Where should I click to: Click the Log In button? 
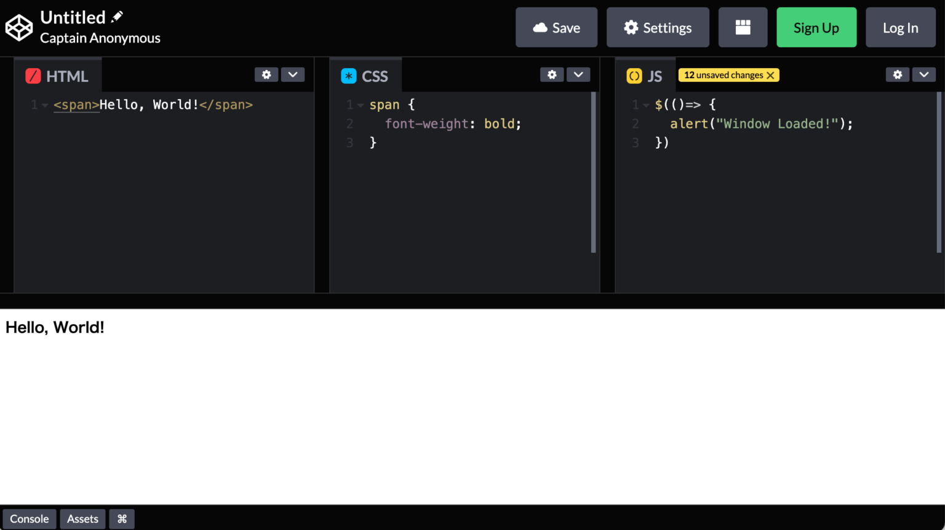coord(900,27)
